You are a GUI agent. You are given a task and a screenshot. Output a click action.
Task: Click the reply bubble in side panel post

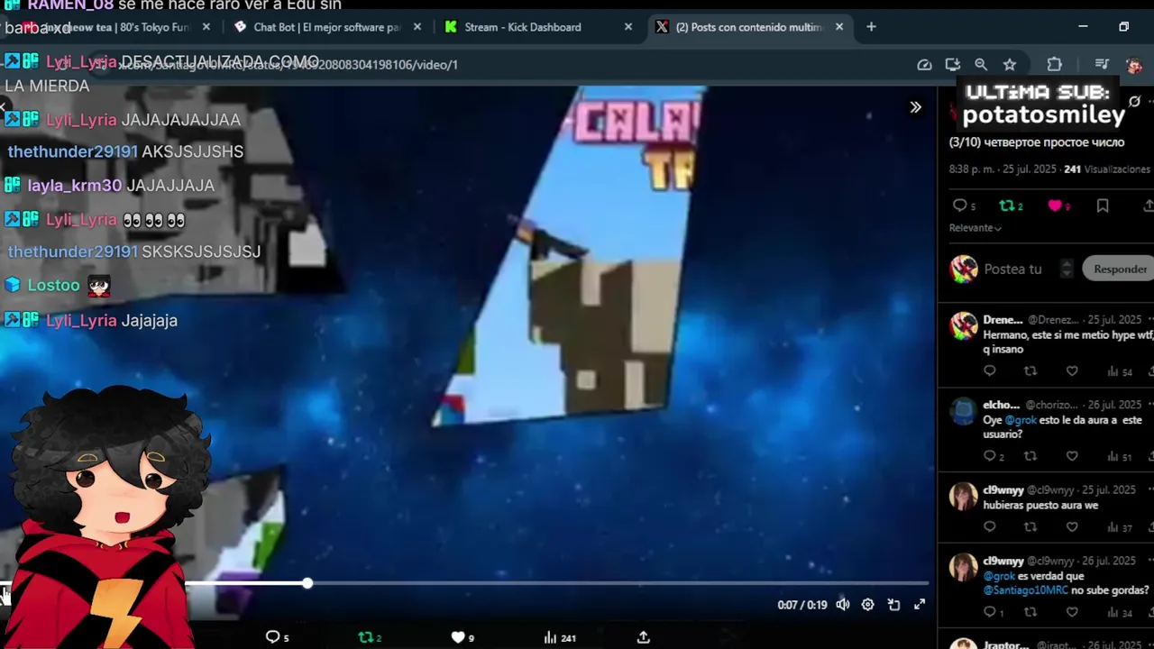pos(959,206)
